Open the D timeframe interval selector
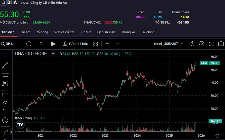 [x=41, y=44]
